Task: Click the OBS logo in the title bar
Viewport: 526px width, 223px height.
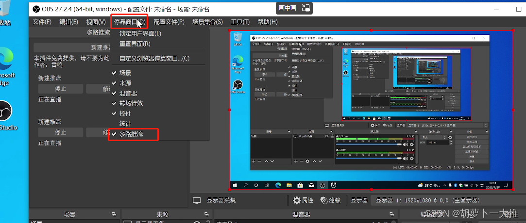Action: [36, 9]
